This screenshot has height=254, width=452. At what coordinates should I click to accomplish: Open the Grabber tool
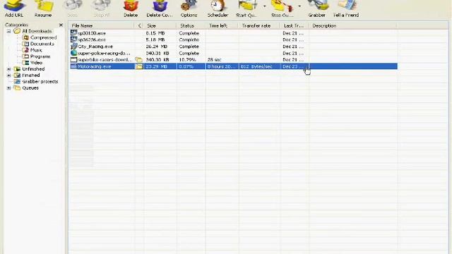(317, 8)
